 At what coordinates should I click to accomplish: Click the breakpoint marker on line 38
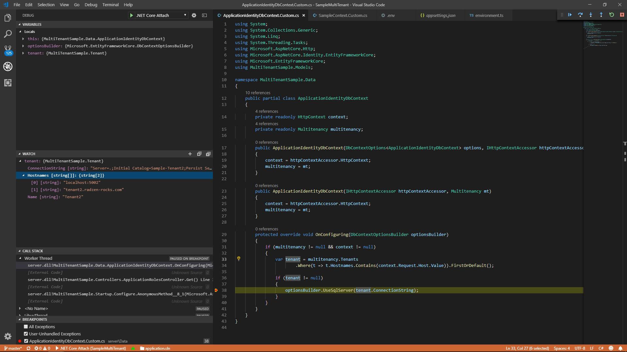pyautogui.click(x=216, y=290)
